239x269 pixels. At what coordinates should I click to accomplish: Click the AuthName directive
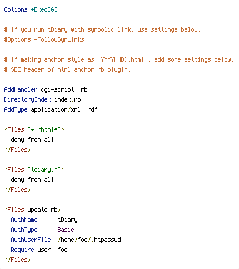[24, 220]
